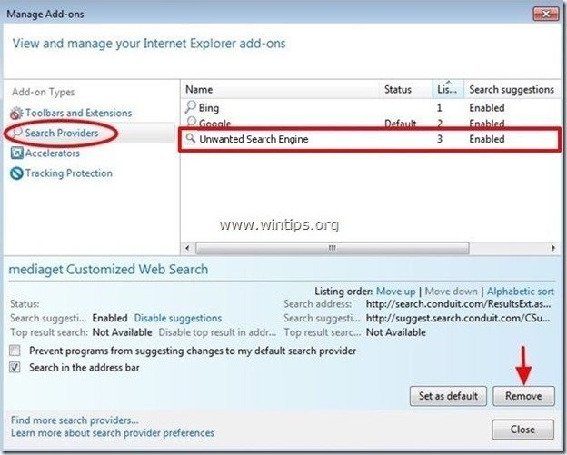Close the Manage Add-ons dialog via Close button

click(522, 430)
